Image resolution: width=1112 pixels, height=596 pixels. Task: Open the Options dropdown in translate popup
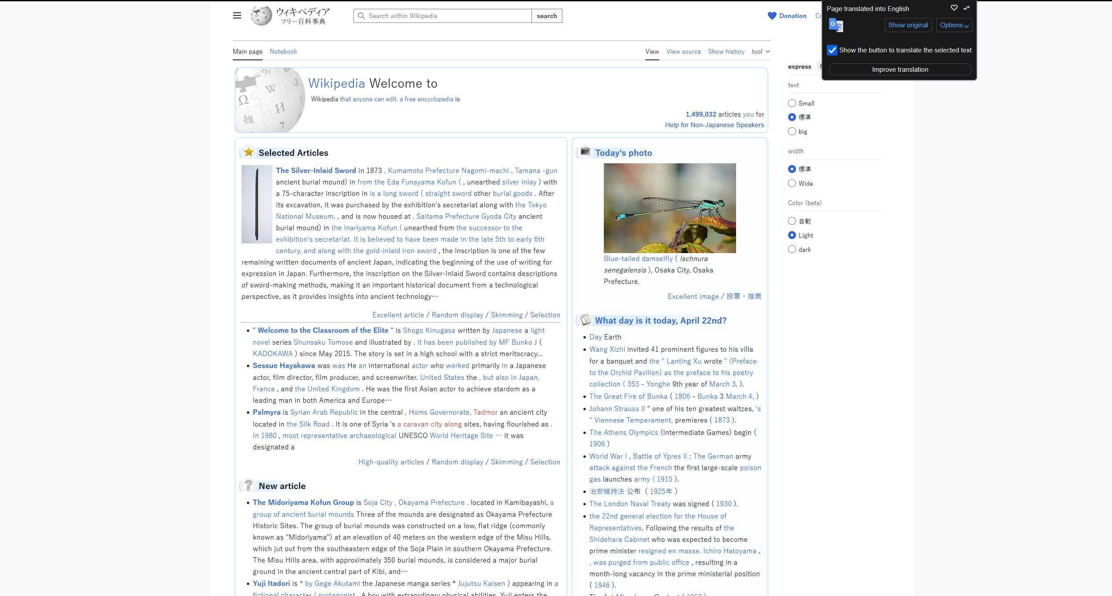pos(954,25)
